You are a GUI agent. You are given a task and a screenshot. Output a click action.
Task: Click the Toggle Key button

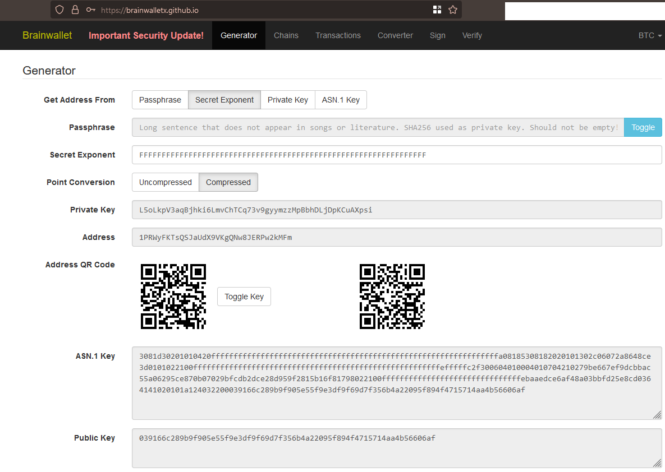coord(244,297)
